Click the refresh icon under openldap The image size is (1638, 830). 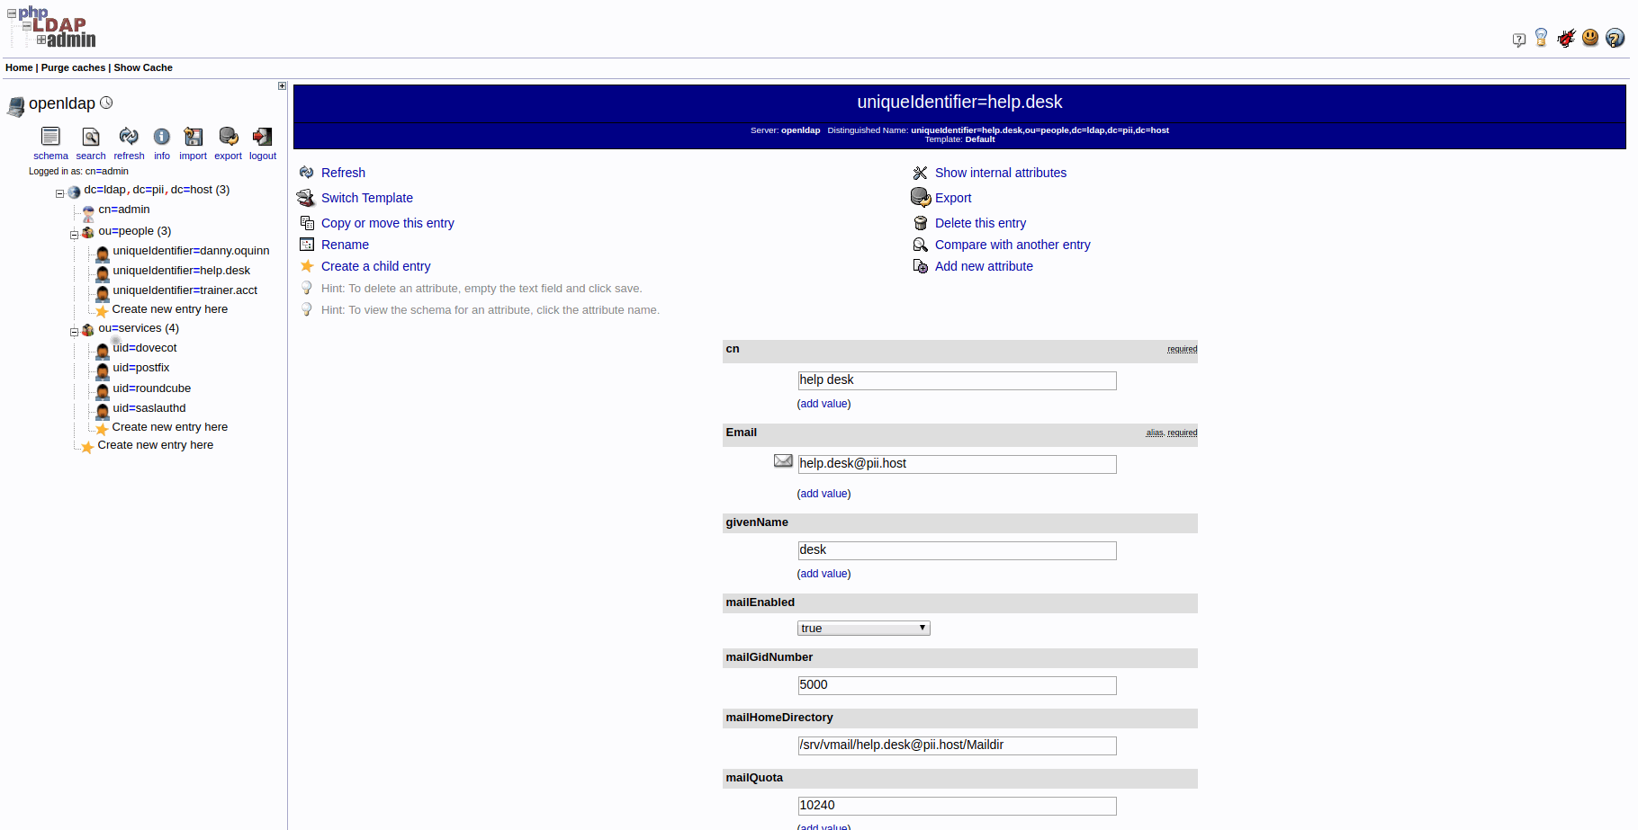point(129,137)
